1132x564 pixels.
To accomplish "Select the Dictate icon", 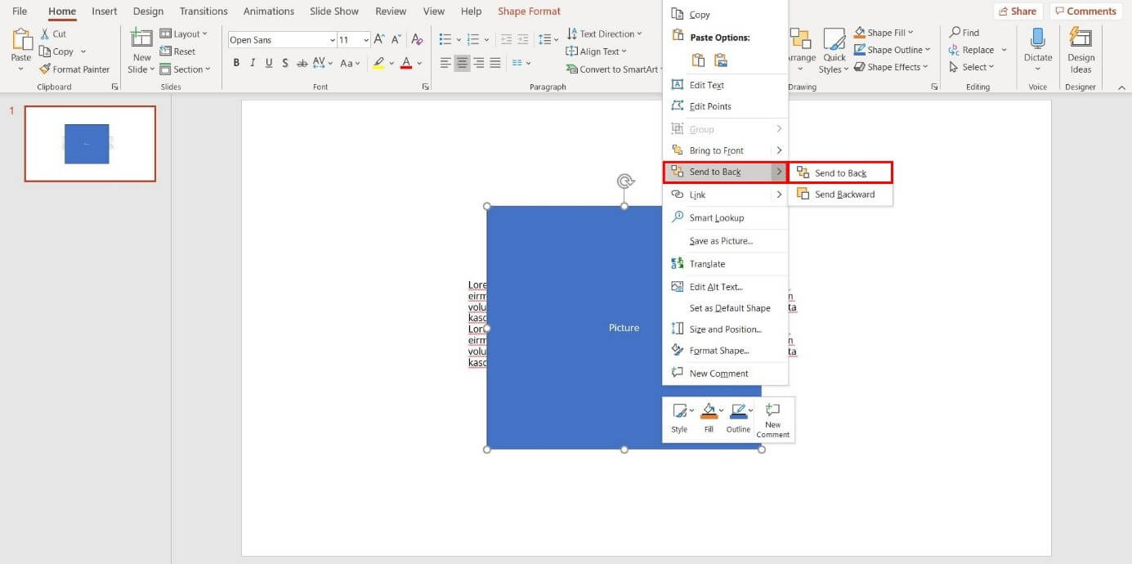I will click(1038, 39).
